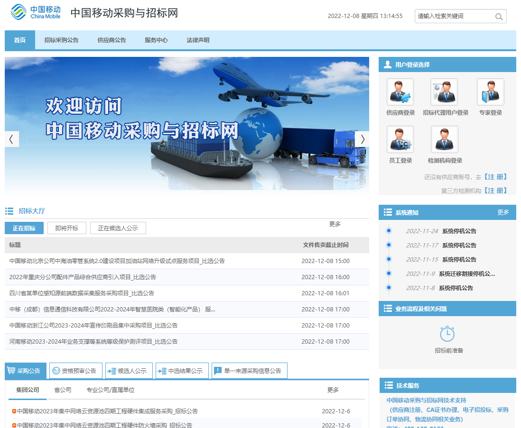
Task: Click the search magnifier icon
Action: tap(499, 17)
